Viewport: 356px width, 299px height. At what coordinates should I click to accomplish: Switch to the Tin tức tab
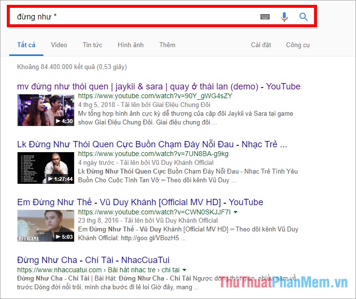coord(92,45)
